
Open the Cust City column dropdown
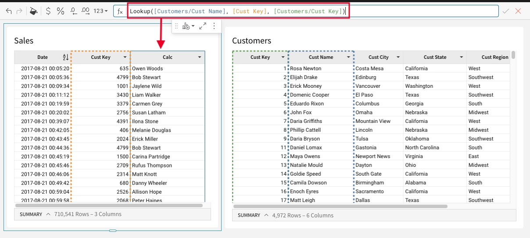(398, 58)
